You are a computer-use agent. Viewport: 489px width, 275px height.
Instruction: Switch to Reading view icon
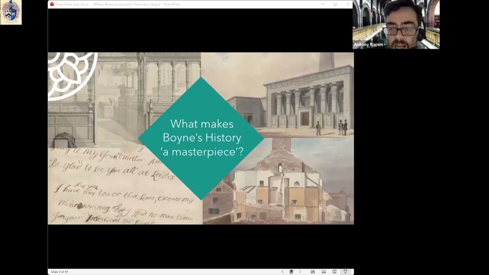coord(334,272)
